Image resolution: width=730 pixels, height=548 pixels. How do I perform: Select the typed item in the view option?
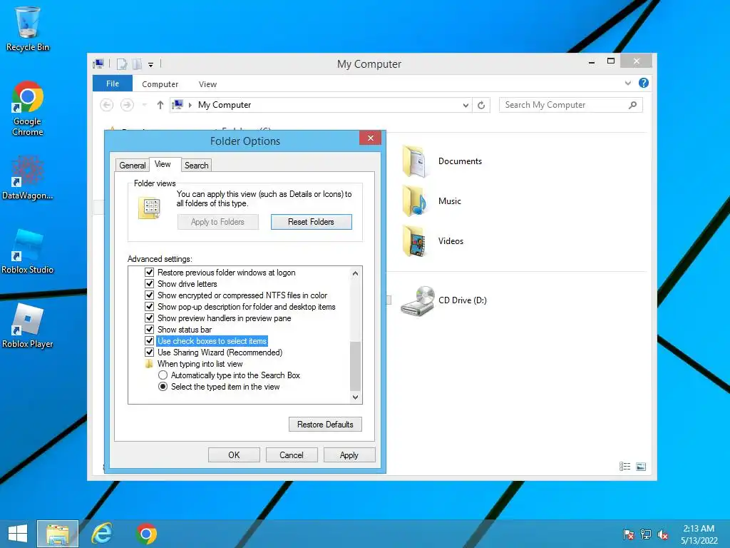pyautogui.click(x=163, y=387)
